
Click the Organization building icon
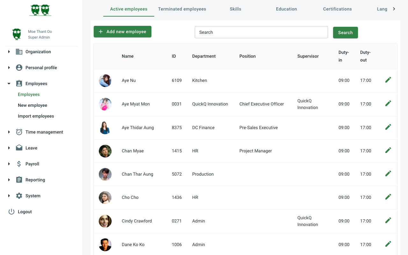click(x=19, y=52)
